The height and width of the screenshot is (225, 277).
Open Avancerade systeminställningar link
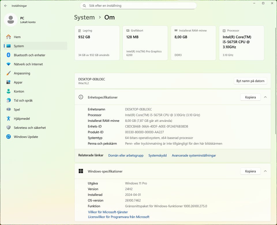tap(194, 156)
